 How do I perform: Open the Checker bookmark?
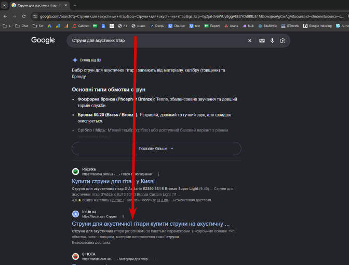177,26
